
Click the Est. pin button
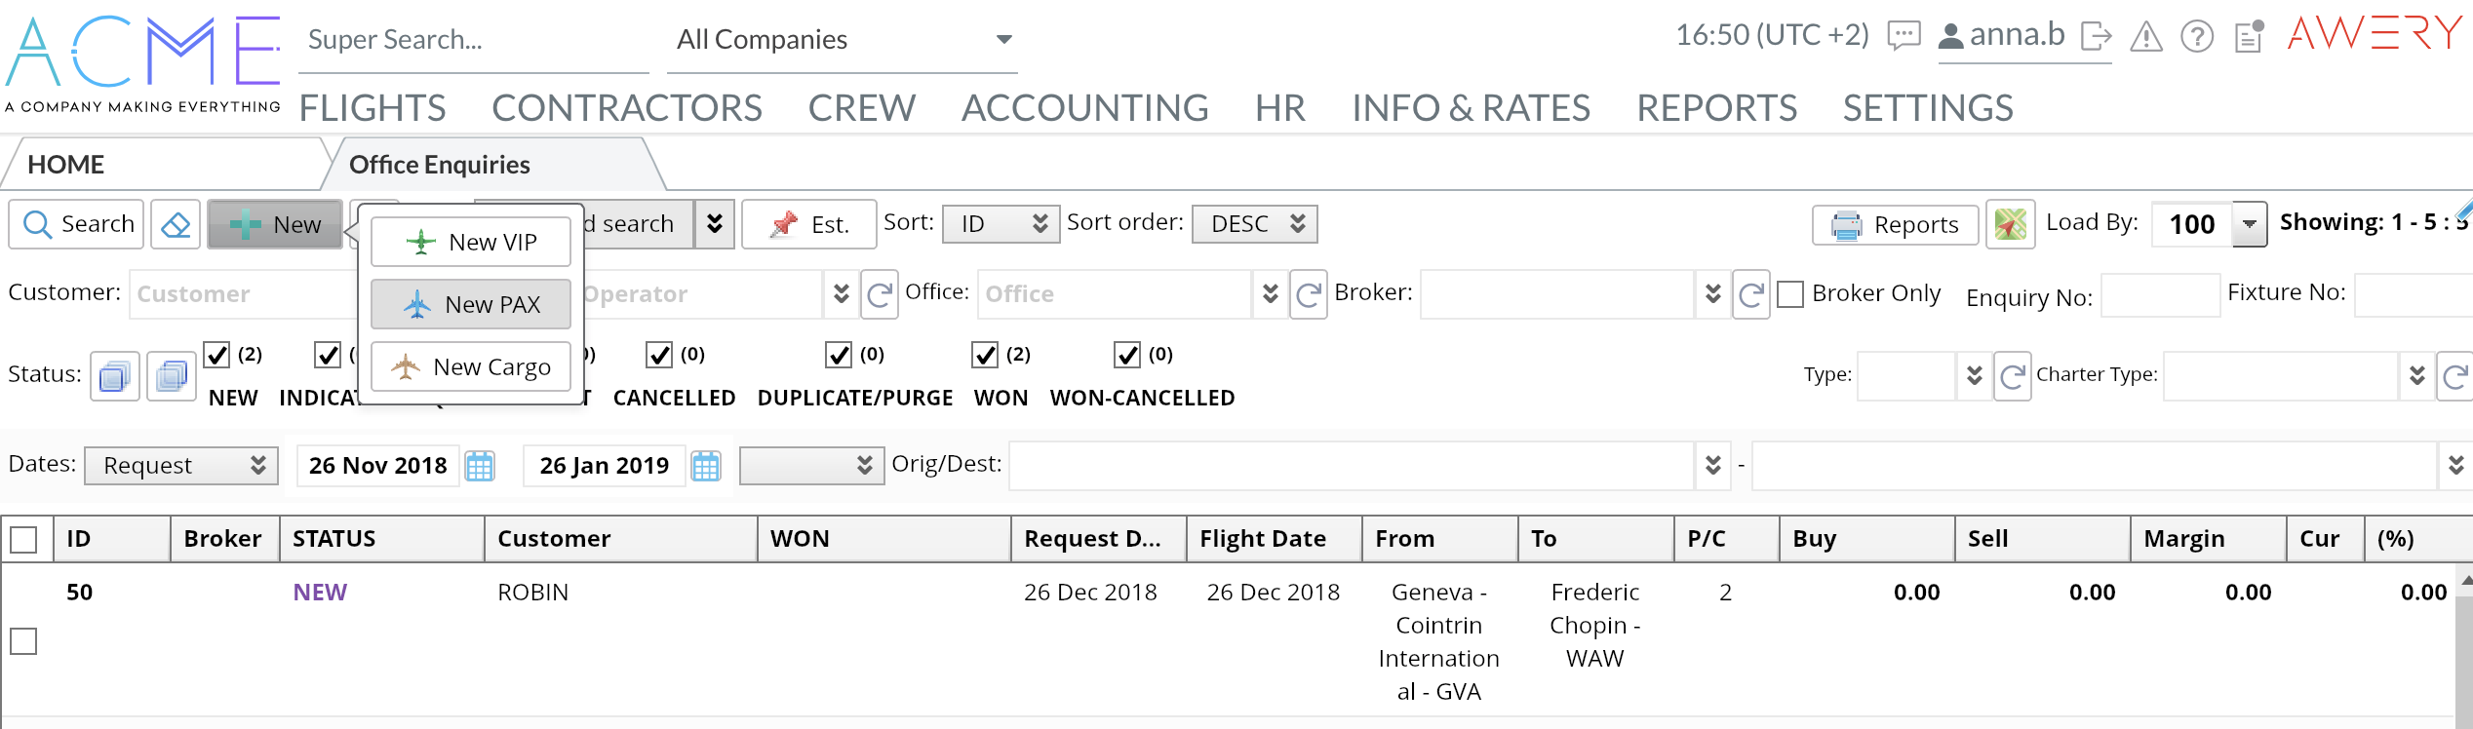pos(809,225)
